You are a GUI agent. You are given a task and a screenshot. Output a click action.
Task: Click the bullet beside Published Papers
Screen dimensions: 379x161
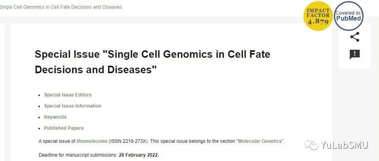(x=40, y=129)
